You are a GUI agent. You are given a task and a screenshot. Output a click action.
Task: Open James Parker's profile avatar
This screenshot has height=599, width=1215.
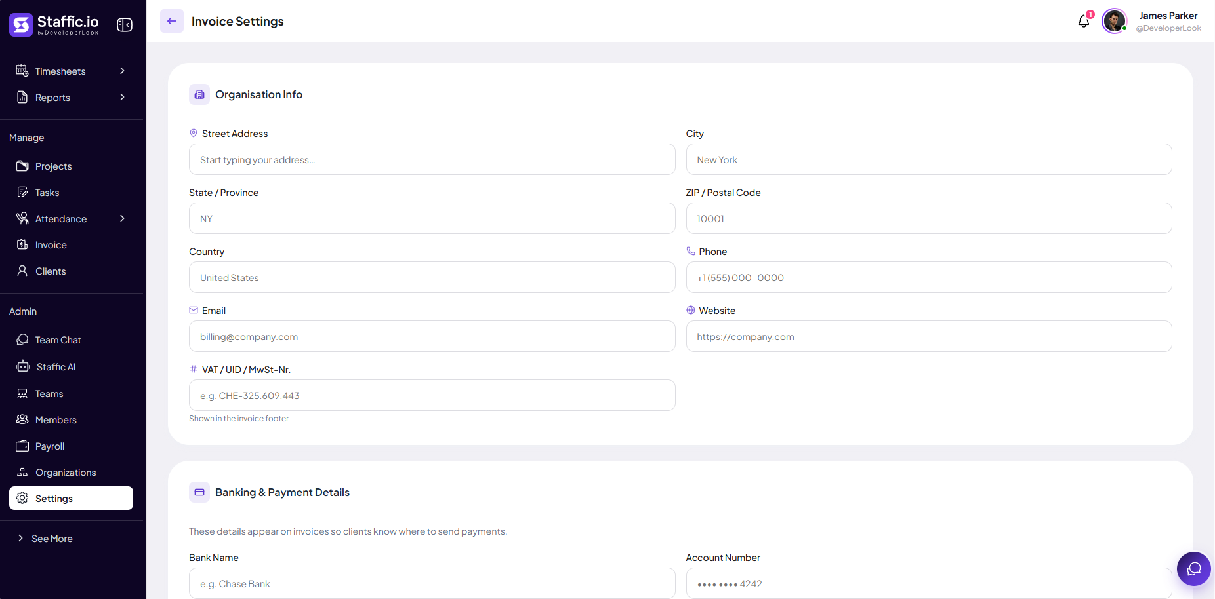tap(1114, 21)
